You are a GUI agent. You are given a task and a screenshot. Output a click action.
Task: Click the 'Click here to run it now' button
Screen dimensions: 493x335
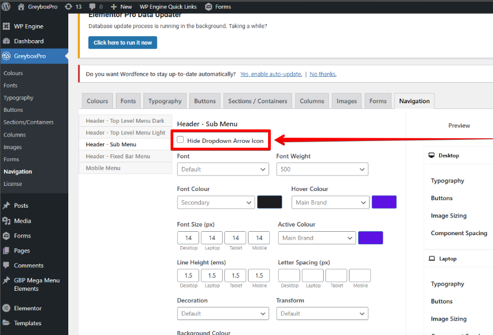click(123, 42)
